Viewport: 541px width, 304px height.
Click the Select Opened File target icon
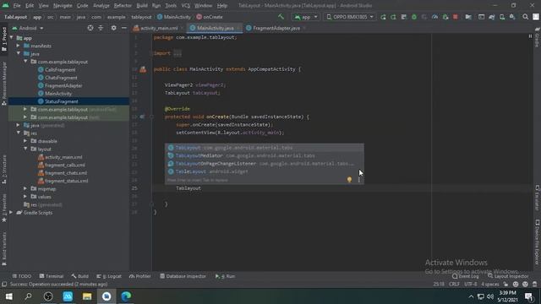pos(90,28)
